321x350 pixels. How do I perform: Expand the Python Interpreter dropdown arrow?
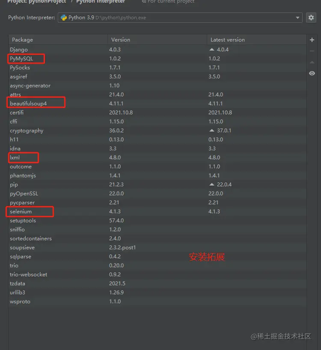pos(297,18)
